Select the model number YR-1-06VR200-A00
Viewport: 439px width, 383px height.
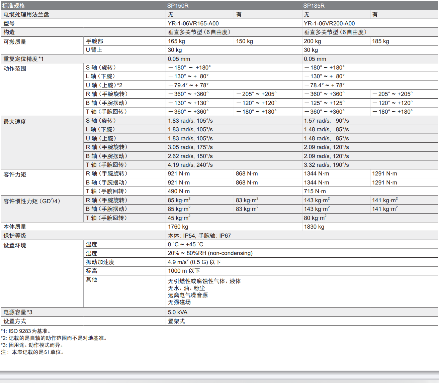pyautogui.click(x=329, y=23)
